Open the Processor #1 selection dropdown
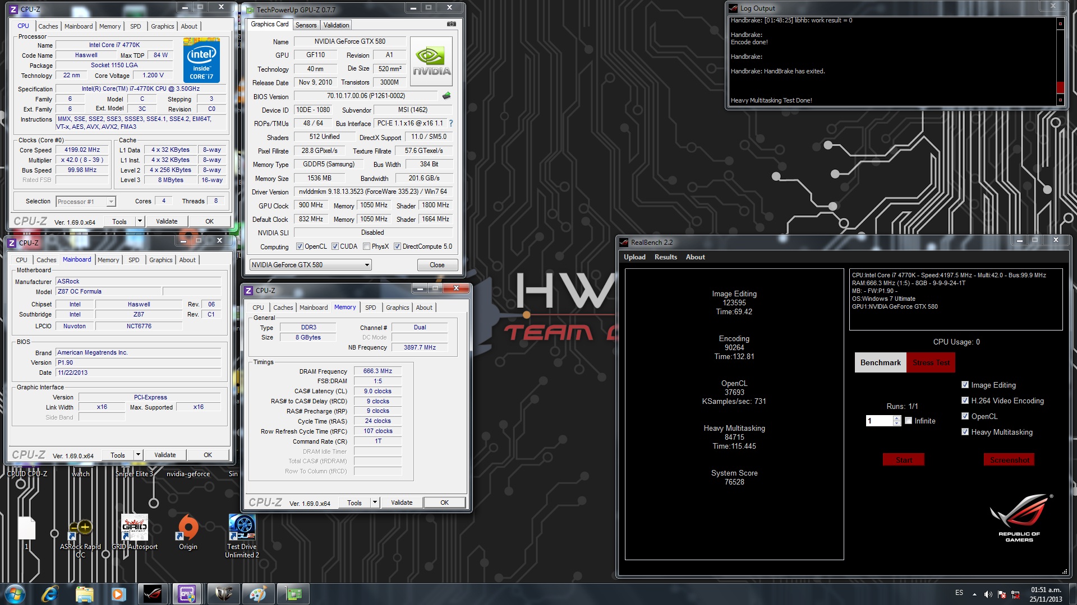This screenshot has width=1077, height=605. click(85, 202)
